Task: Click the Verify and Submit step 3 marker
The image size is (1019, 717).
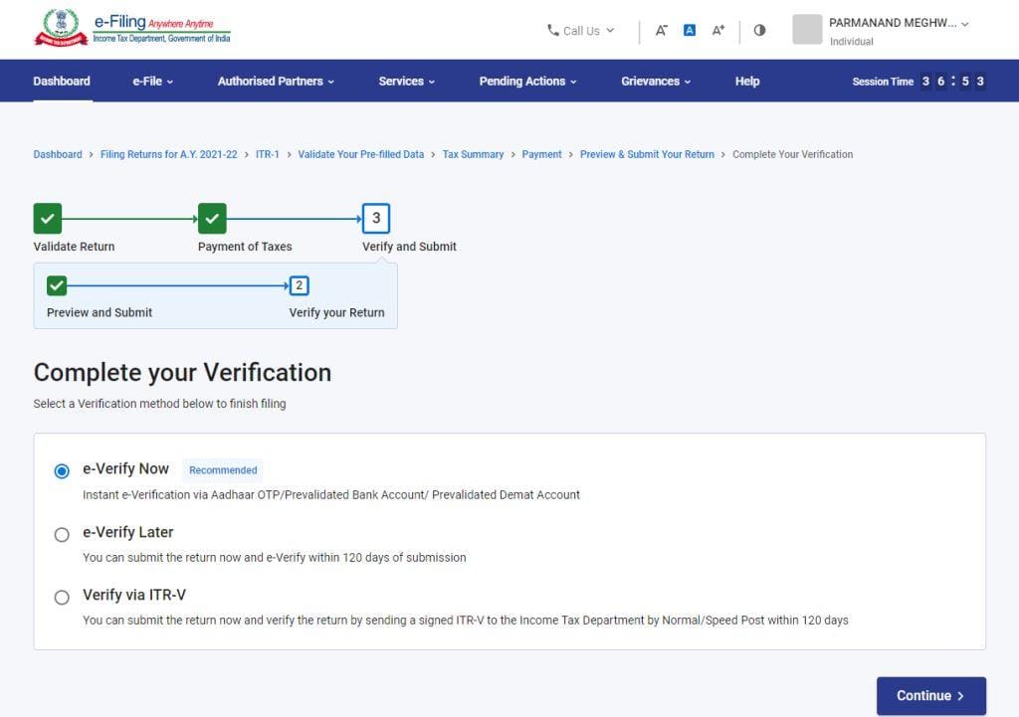Action: [x=376, y=219]
